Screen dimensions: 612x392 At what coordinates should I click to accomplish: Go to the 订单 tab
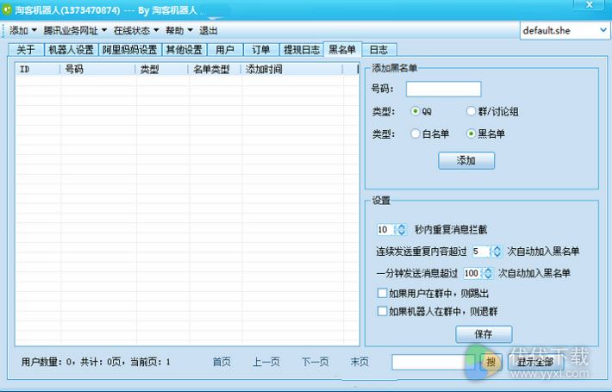coord(261,49)
